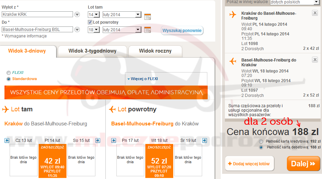This screenshot has width=322, height=179.
Task: Open the return date calendar picker icon
Action: 147,30
